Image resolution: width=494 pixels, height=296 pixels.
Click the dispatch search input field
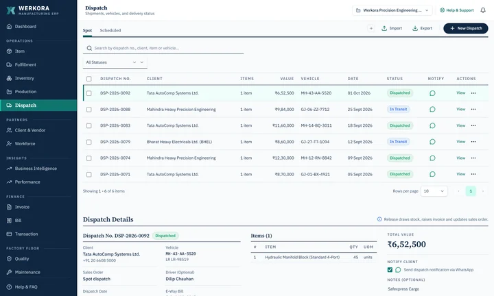[x=163, y=48]
